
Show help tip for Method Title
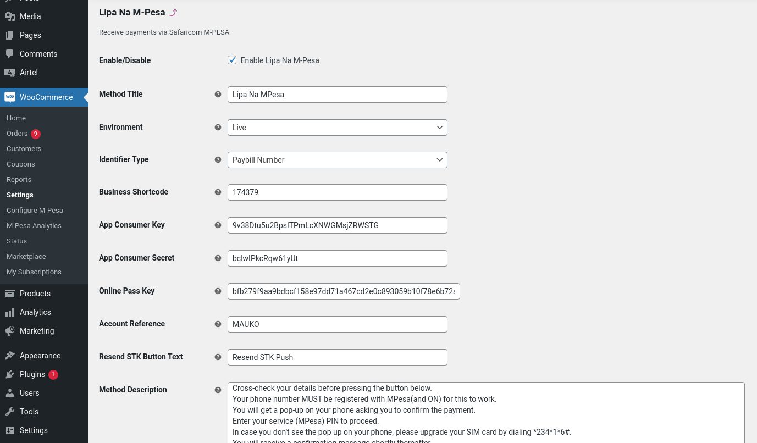tap(218, 94)
